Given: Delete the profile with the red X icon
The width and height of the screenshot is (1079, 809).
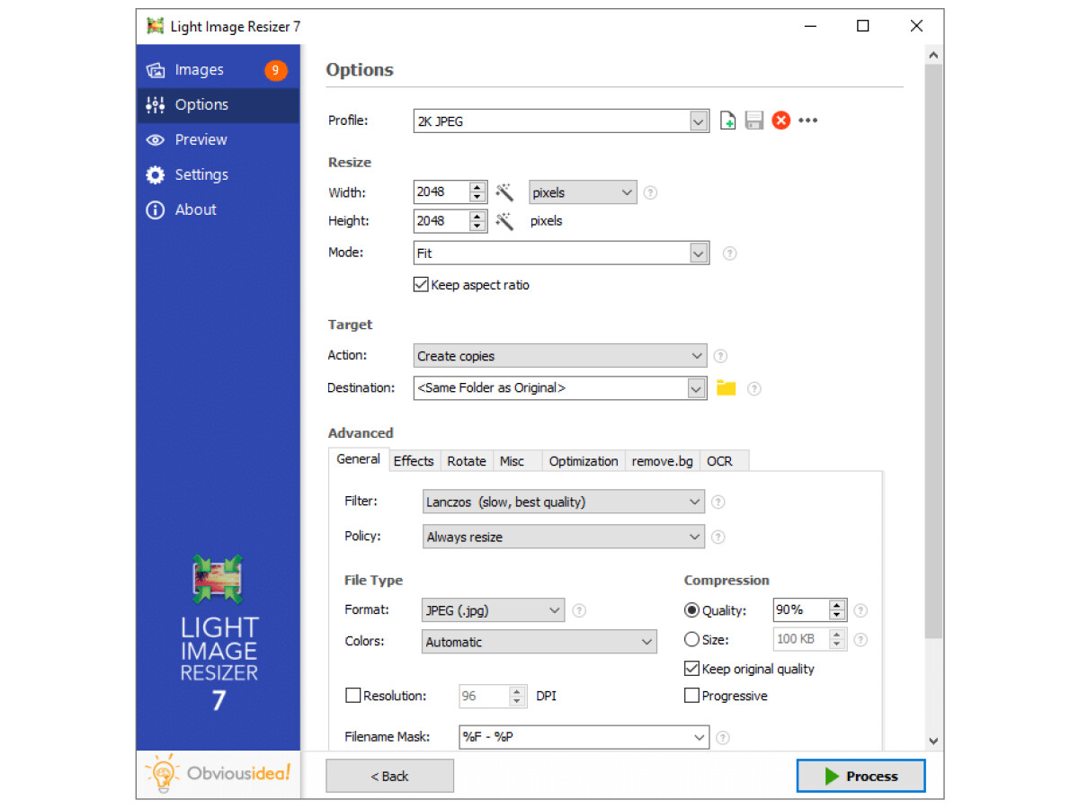Looking at the screenshot, I should tap(780, 120).
